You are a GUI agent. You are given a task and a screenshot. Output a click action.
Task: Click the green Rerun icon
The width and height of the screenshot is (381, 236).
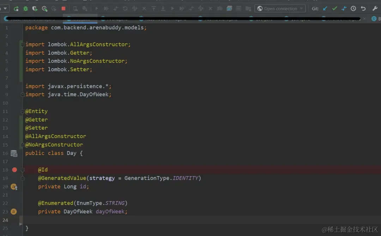coord(16,9)
